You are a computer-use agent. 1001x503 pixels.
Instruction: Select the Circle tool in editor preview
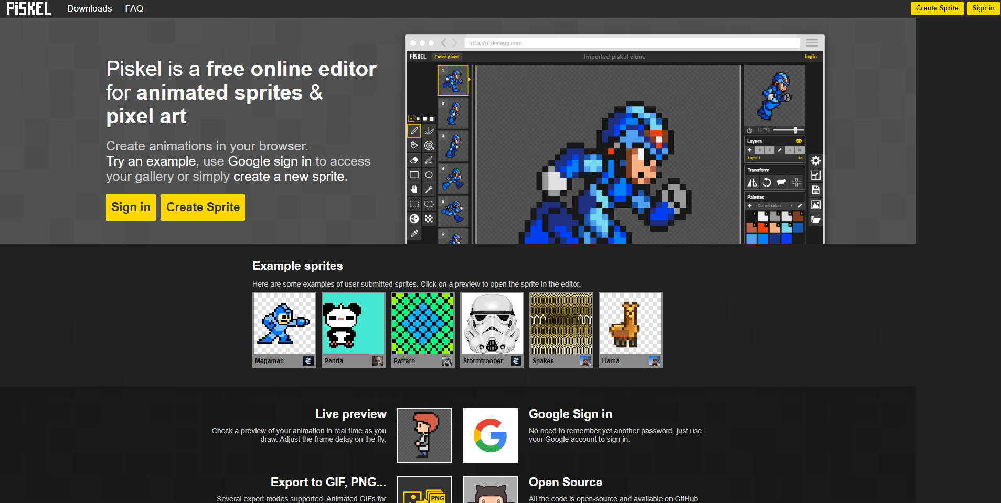(x=429, y=174)
